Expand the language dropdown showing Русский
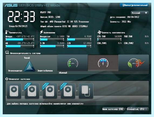The width and height of the screenshot is (154, 117). (x=139, y=13)
